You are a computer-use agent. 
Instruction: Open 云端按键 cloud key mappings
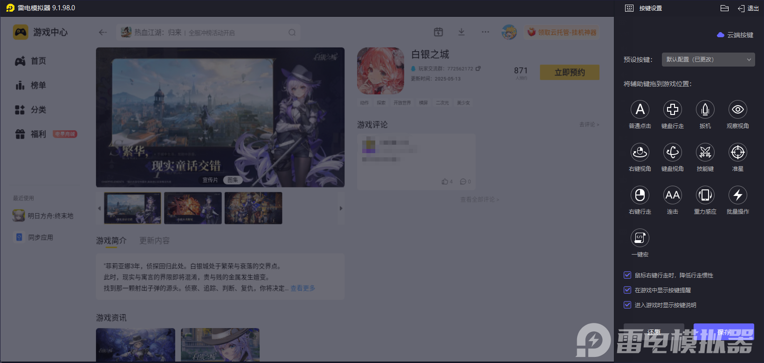735,35
